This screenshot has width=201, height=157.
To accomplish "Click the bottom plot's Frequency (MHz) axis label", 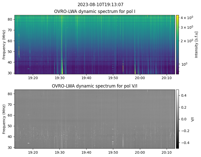I will pos(4,119).
